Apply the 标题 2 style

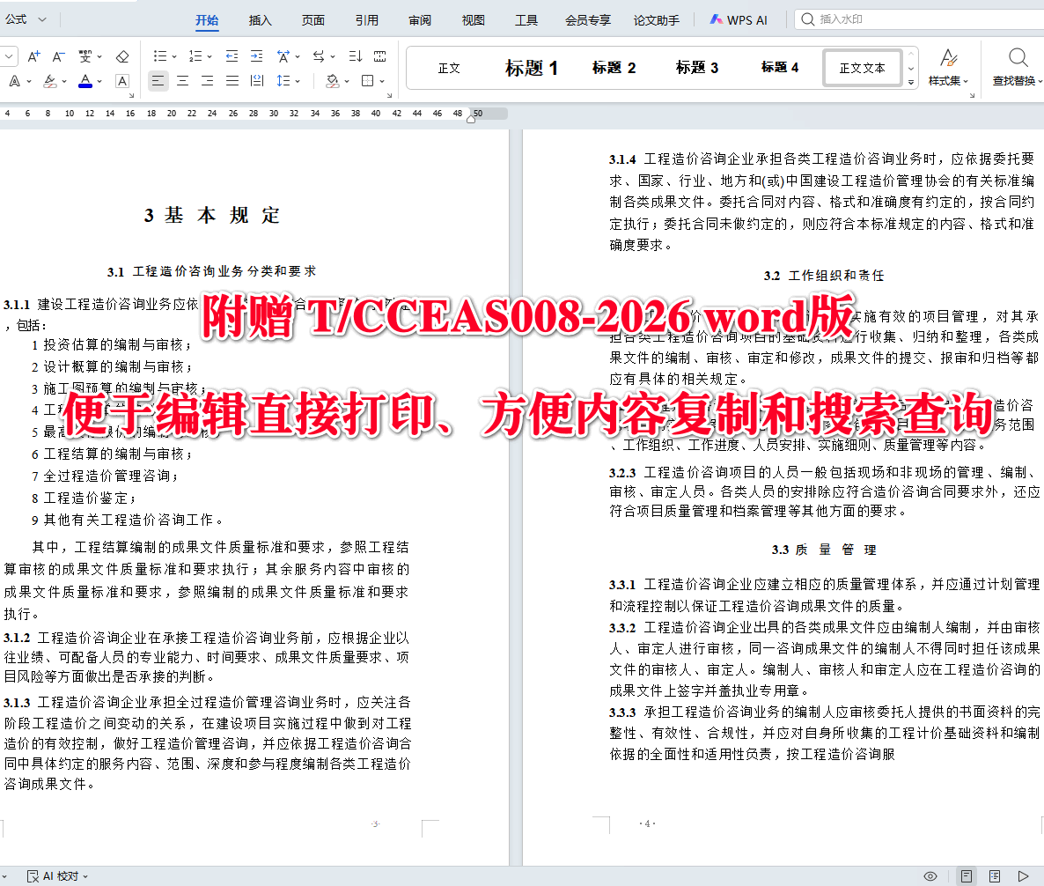click(x=614, y=68)
